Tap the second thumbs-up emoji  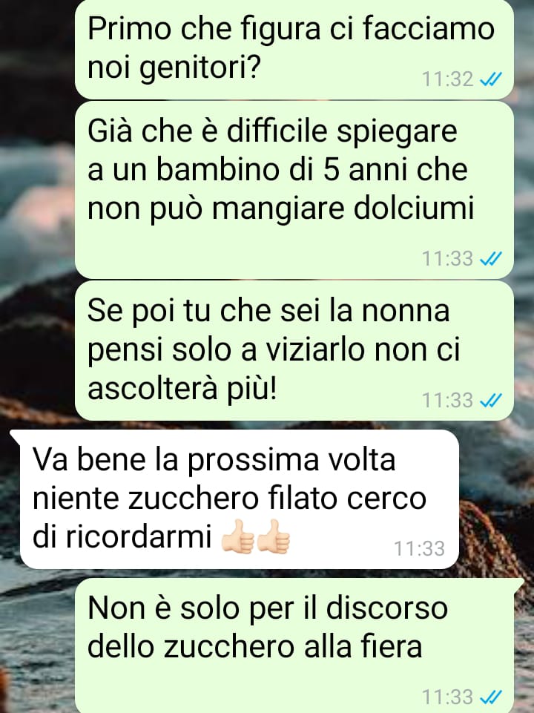click(274, 537)
